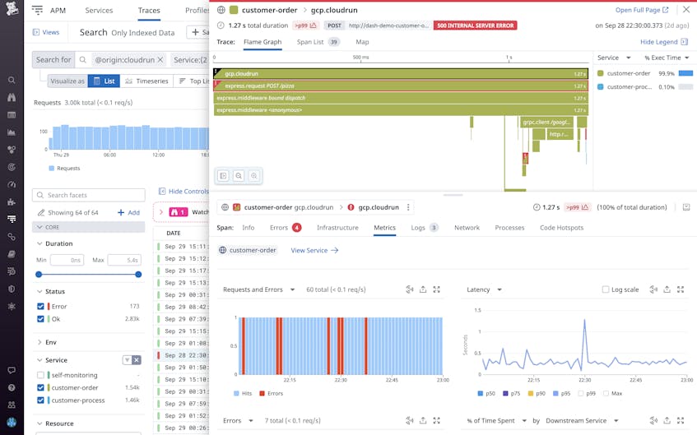The height and width of the screenshot is (435, 697).
Task: Open the Latency metric dropdown
Action: (485, 289)
